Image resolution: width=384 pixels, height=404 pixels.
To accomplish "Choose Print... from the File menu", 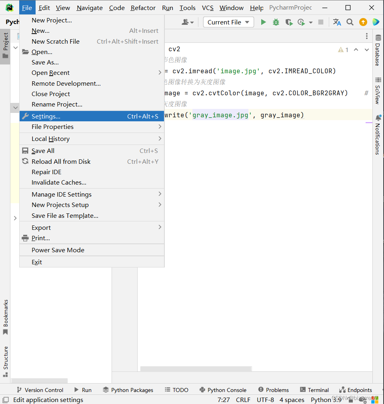I will (92, 238).
